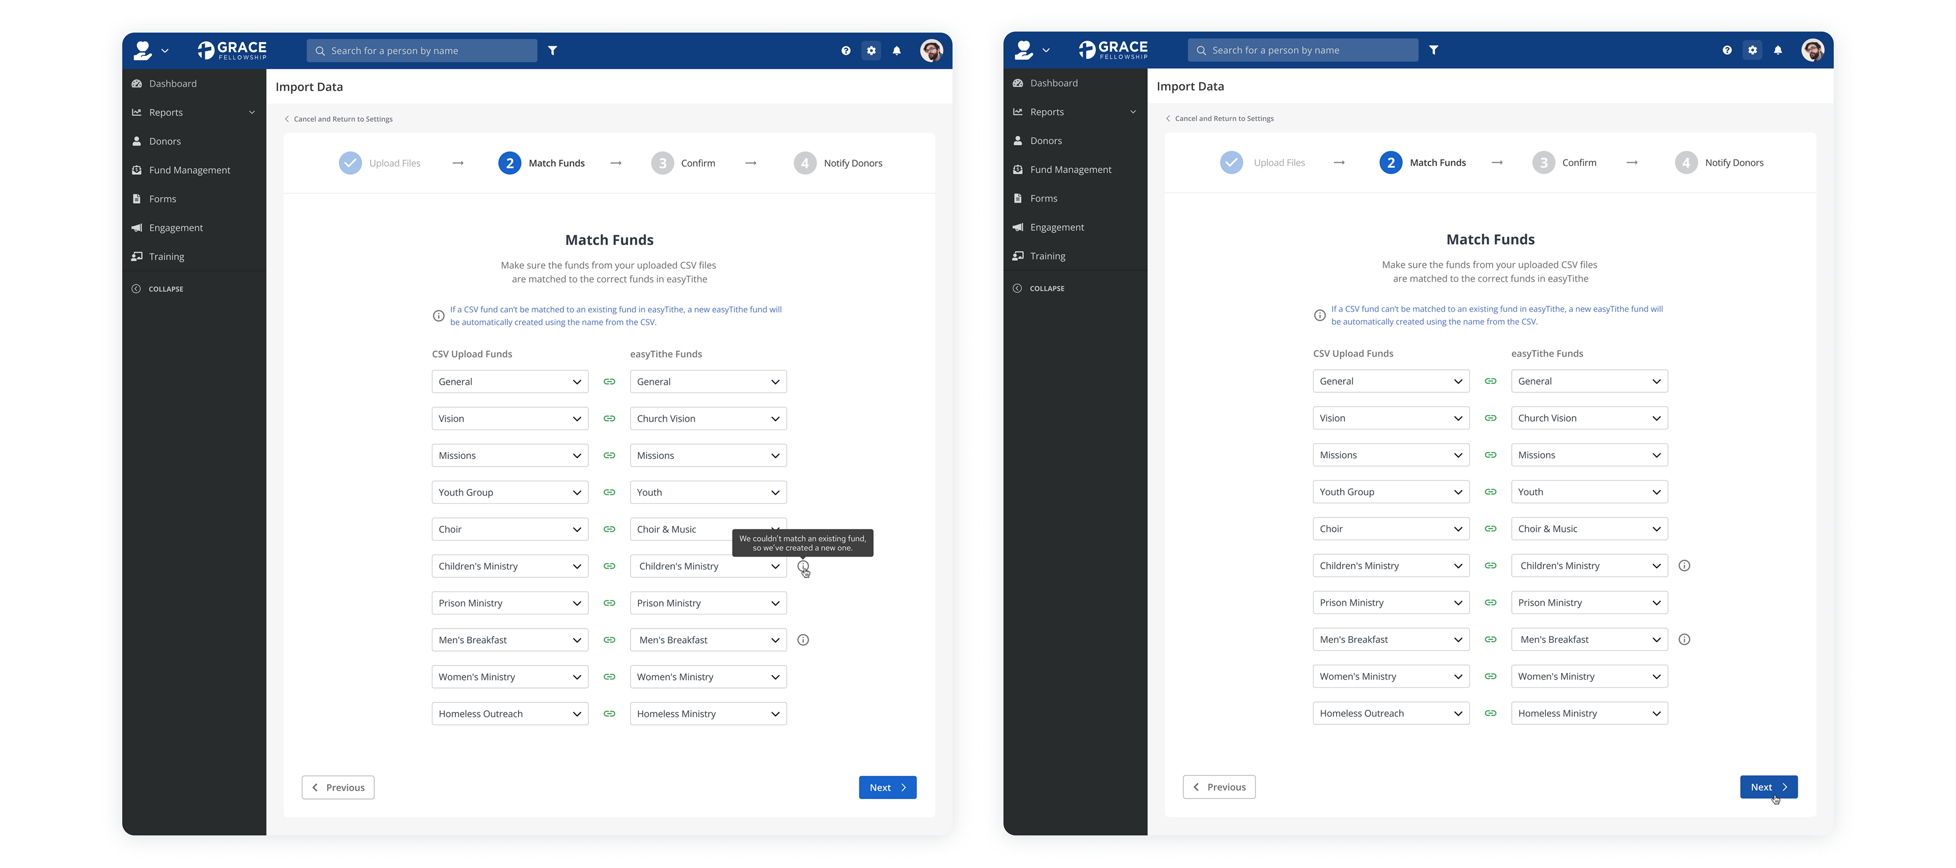This screenshot has height=868, width=1956.
Task: Click link icon beside Vision fund in left window
Action: tap(609, 418)
